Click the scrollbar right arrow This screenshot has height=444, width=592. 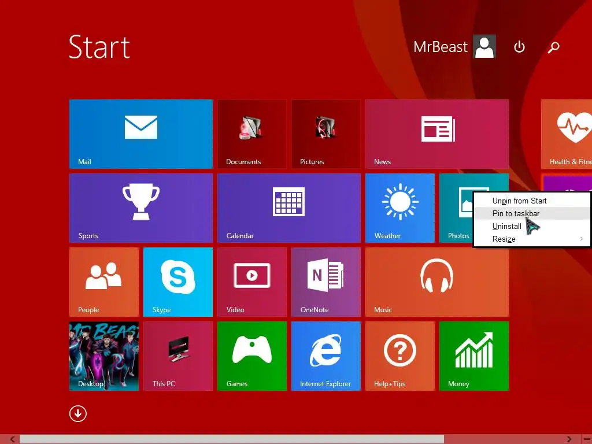(x=569, y=439)
